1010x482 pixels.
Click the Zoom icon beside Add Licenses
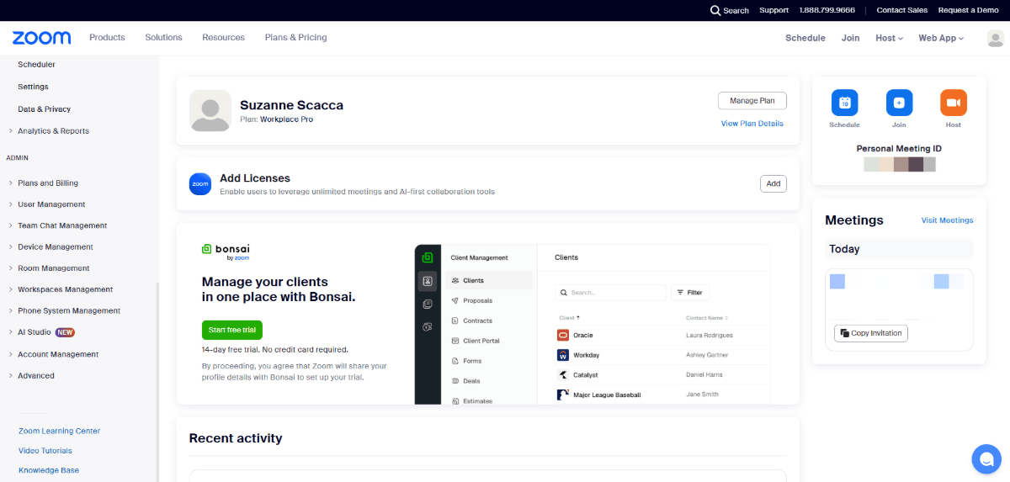pyautogui.click(x=200, y=183)
